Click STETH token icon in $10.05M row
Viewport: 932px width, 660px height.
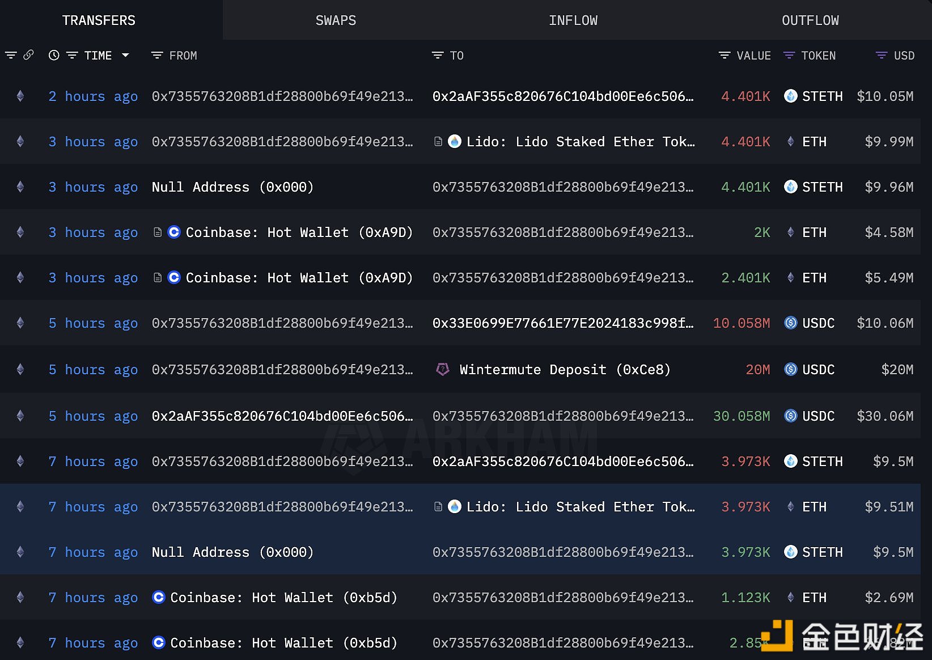[790, 96]
